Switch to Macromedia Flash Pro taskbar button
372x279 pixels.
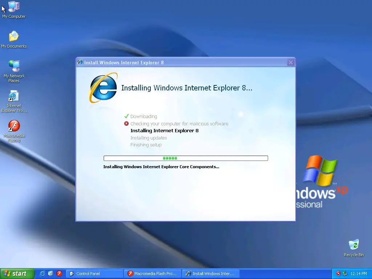pos(153,274)
